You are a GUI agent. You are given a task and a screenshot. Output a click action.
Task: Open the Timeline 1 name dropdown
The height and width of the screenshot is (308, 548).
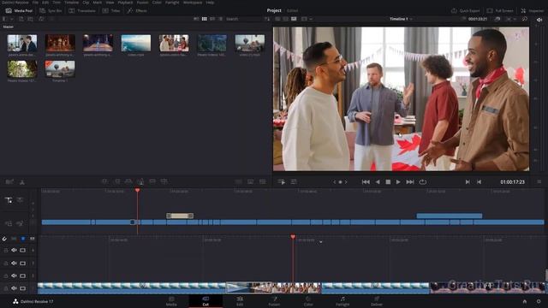[401, 19]
